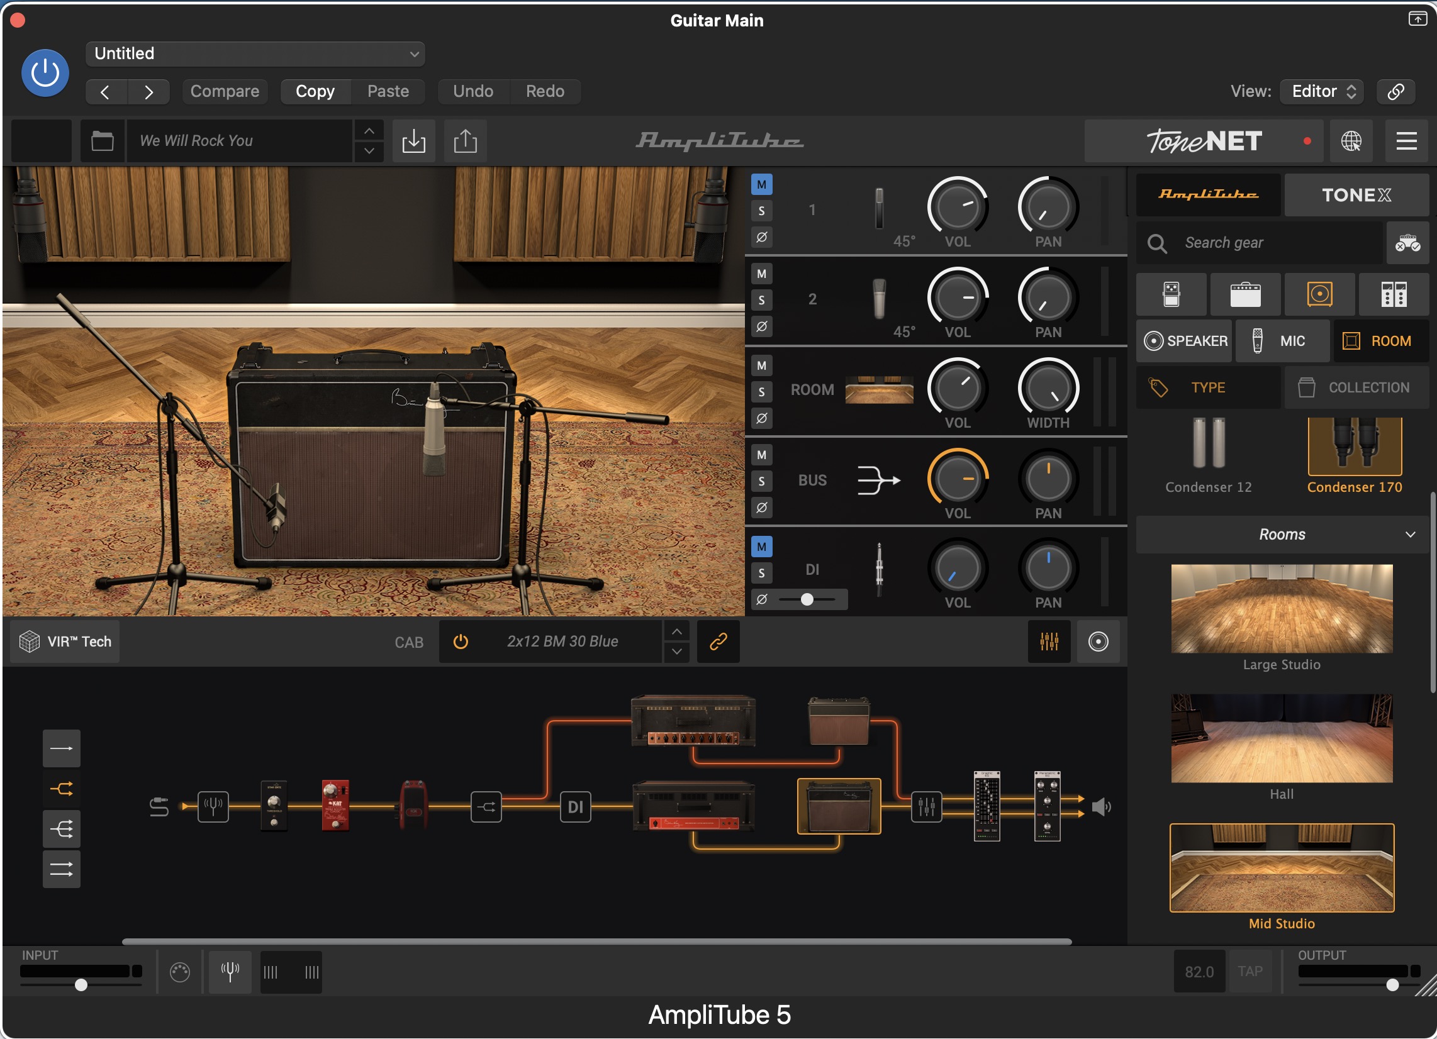Open the View Editor dropdown
Screen dimensions: 1437x1039
click(1321, 91)
